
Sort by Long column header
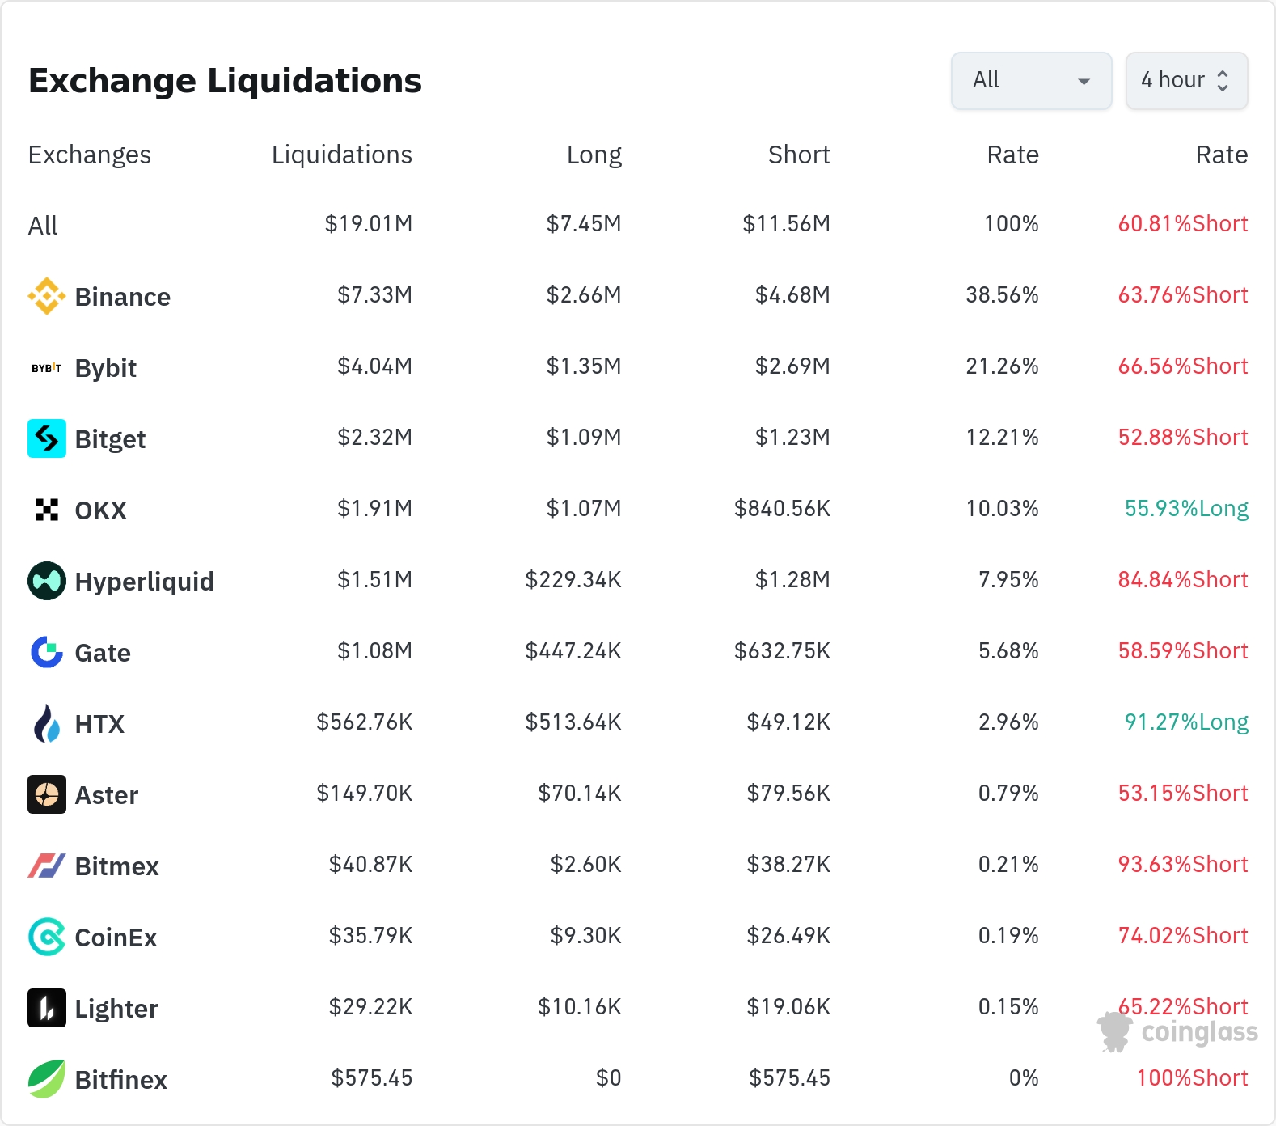594,155
